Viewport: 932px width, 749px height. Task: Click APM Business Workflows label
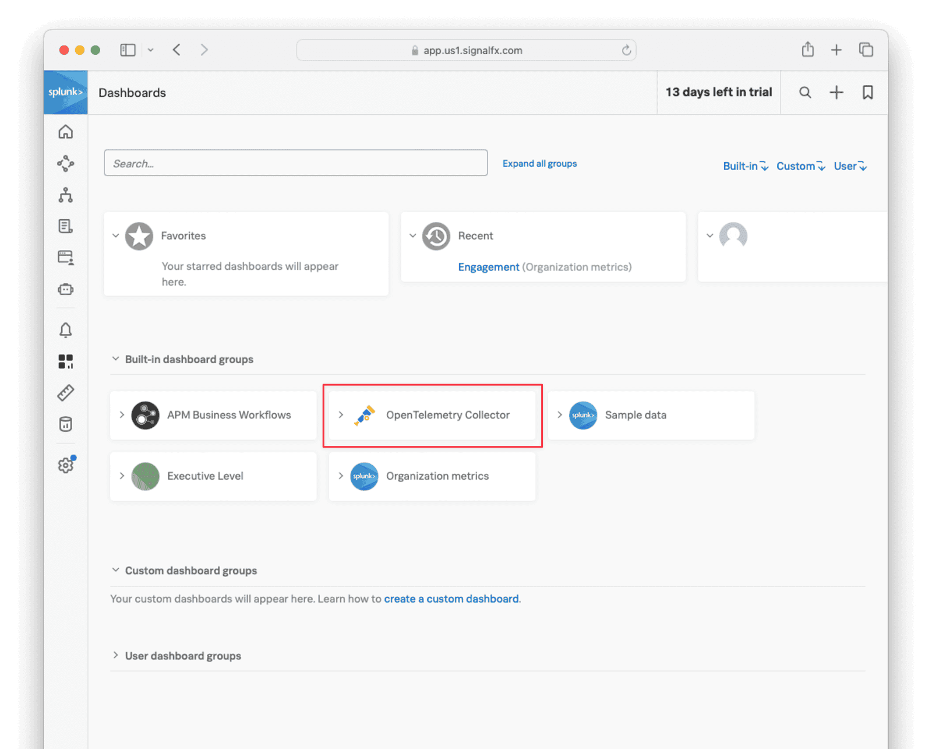pos(229,415)
